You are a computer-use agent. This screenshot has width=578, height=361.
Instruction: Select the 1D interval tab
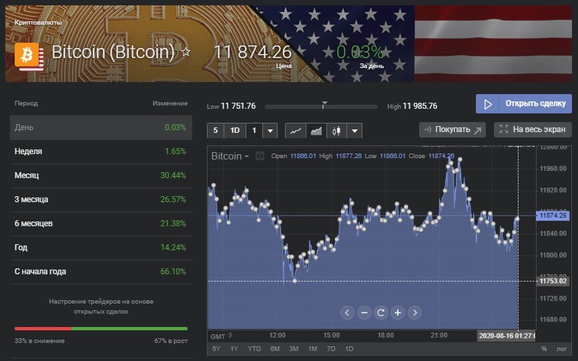[x=235, y=131]
